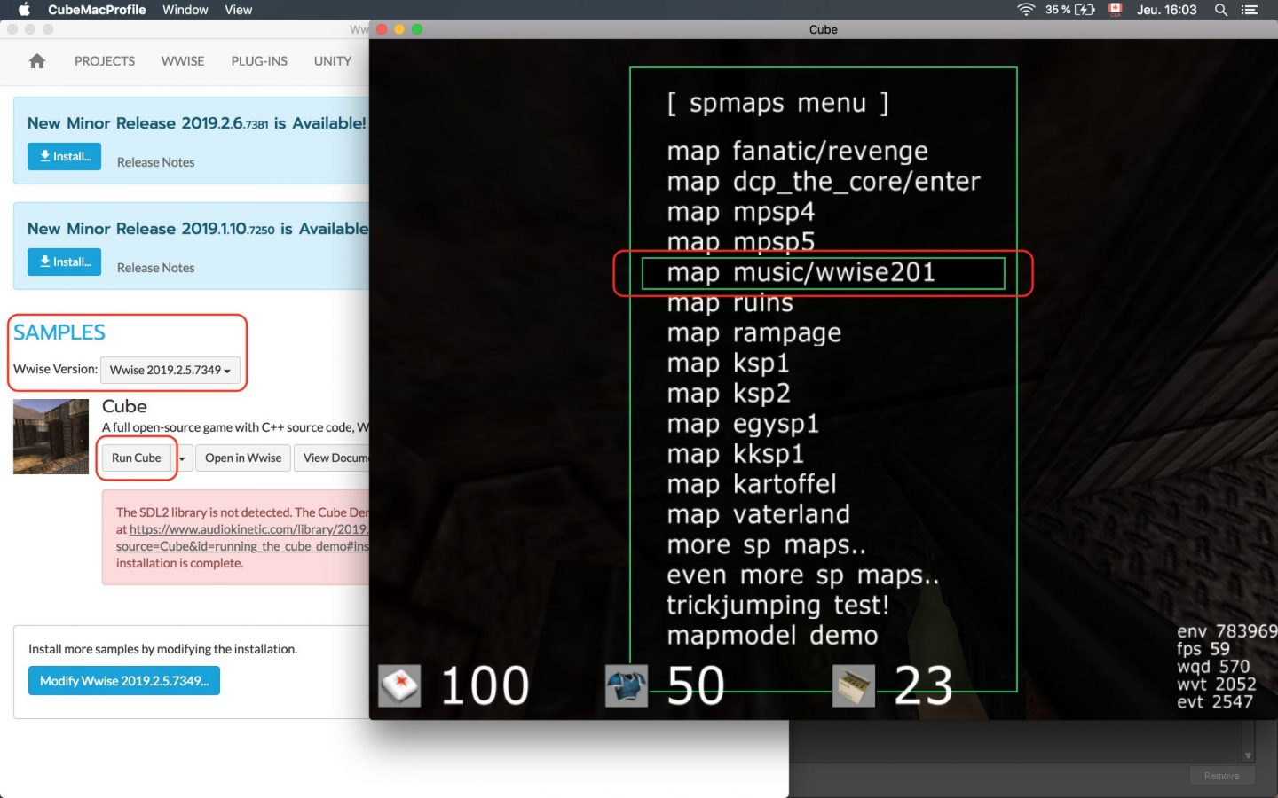Click the ammo box icon in Cube HUD
The height and width of the screenshot is (798, 1278).
[x=854, y=685]
